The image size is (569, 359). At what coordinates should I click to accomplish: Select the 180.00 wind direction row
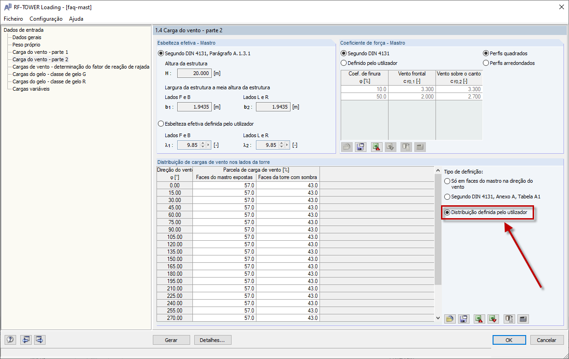[x=174, y=273]
